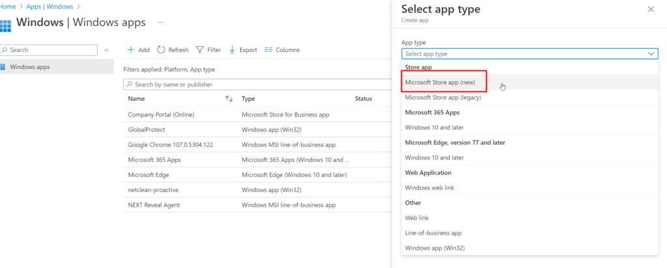Click Filters applied: Platform, App type text

[169, 69]
